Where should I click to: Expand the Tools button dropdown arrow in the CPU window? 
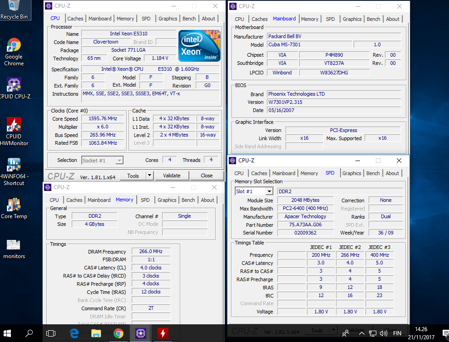point(149,176)
